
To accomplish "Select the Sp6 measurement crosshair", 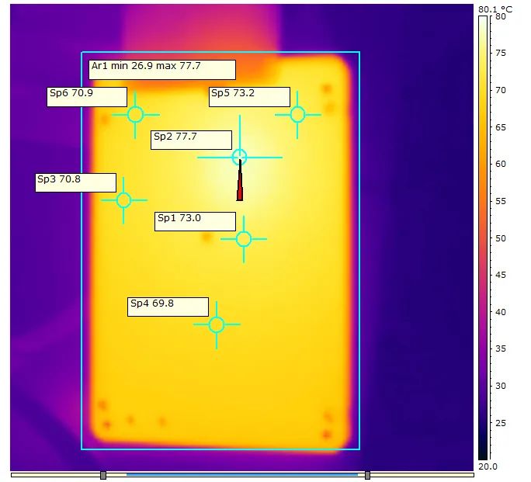I will [x=135, y=114].
